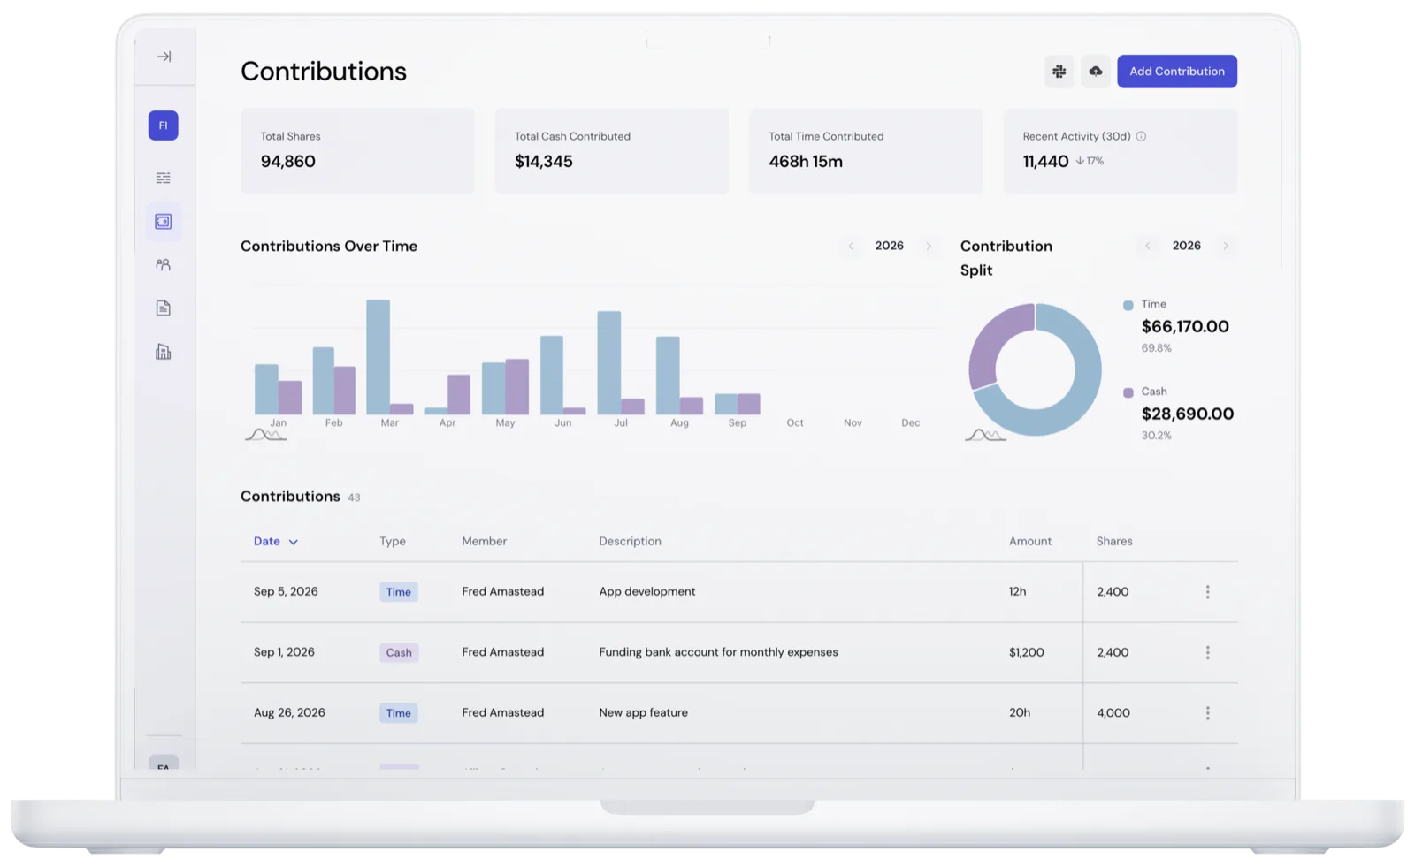The width and height of the screenshot is (1415, 867).
Task: Click the Time legend color swatch
Action: click(x=1128, y=305)
